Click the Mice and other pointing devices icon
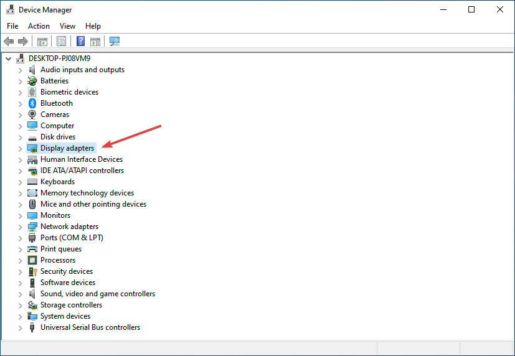Screen dimensions: 515x356 [x=32, y=204]
